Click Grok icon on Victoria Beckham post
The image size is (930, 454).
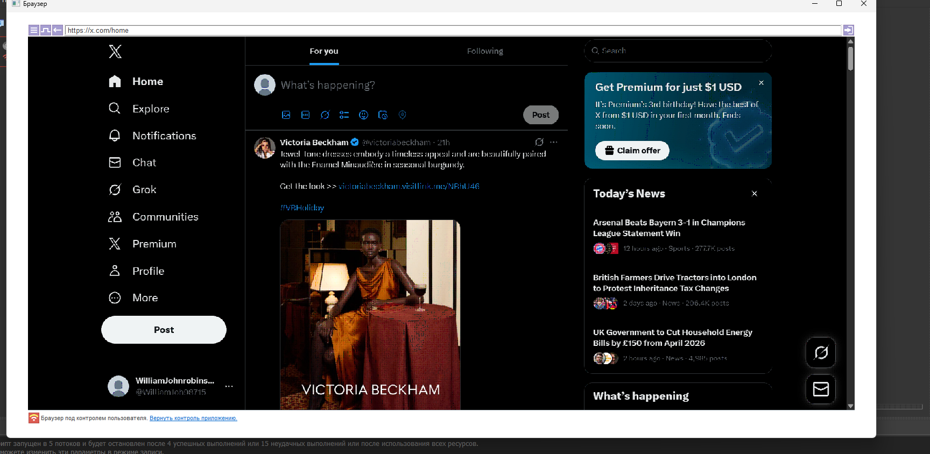539,142
